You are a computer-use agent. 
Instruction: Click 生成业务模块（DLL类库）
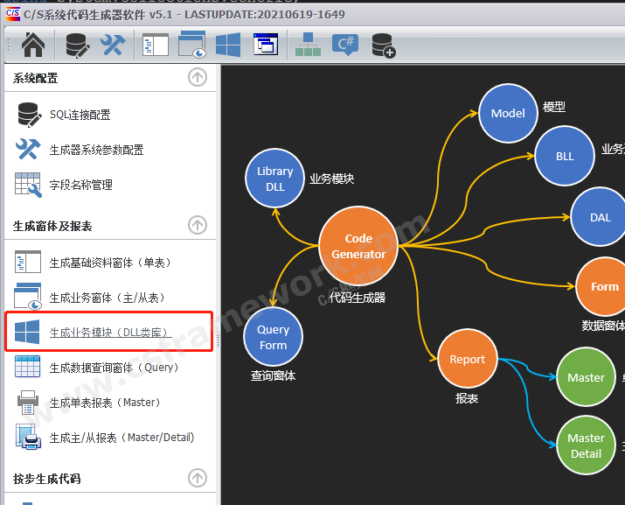[108, 333]
